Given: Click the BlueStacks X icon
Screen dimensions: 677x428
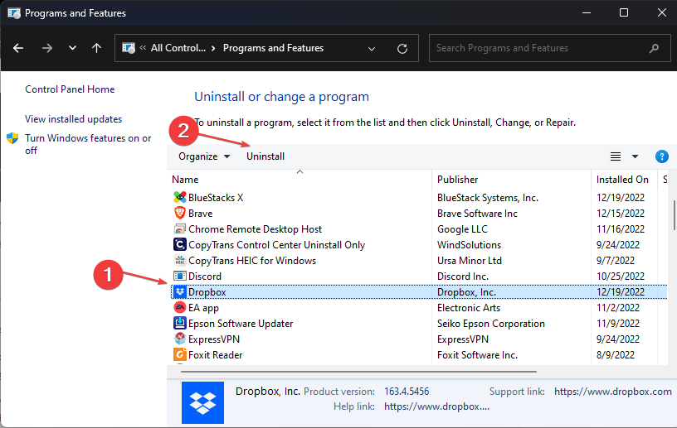Looking at the screenshot, I should (x=179, y=197).
